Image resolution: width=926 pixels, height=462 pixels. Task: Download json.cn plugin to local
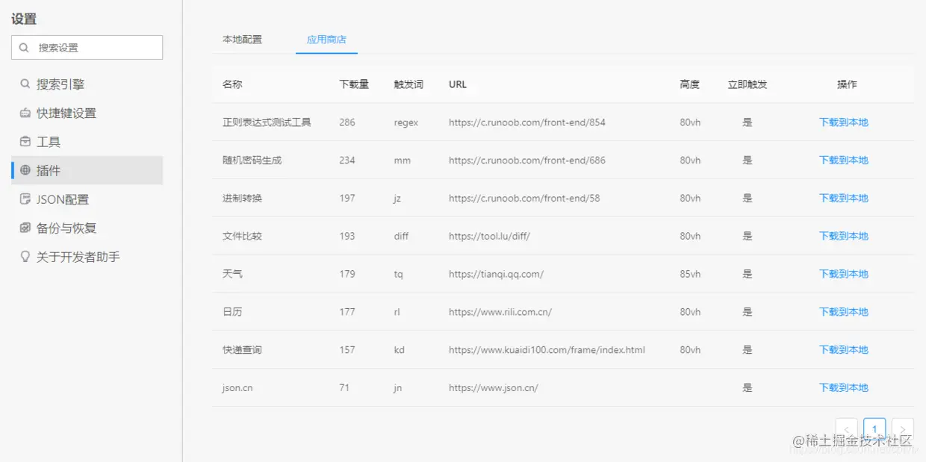point(844,388)
